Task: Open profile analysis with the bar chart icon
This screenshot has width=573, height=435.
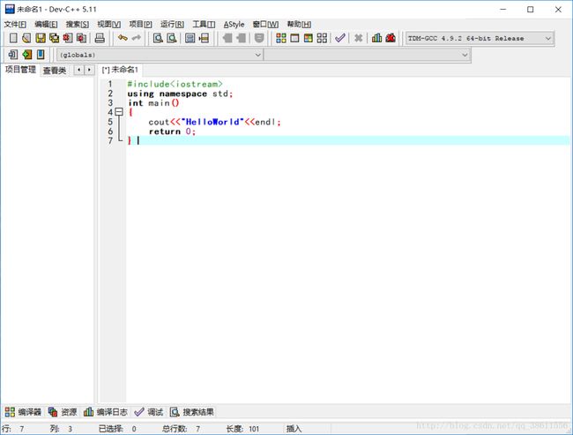Action: pyautogui.click(x=376, y=38)
